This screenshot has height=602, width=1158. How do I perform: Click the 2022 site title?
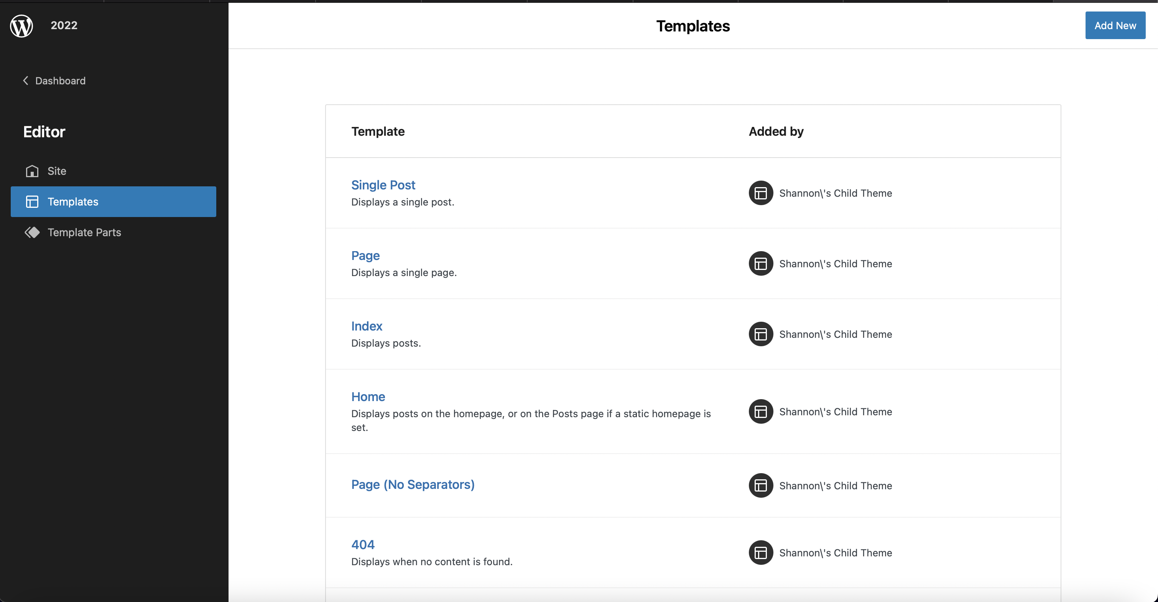point(63,26)
